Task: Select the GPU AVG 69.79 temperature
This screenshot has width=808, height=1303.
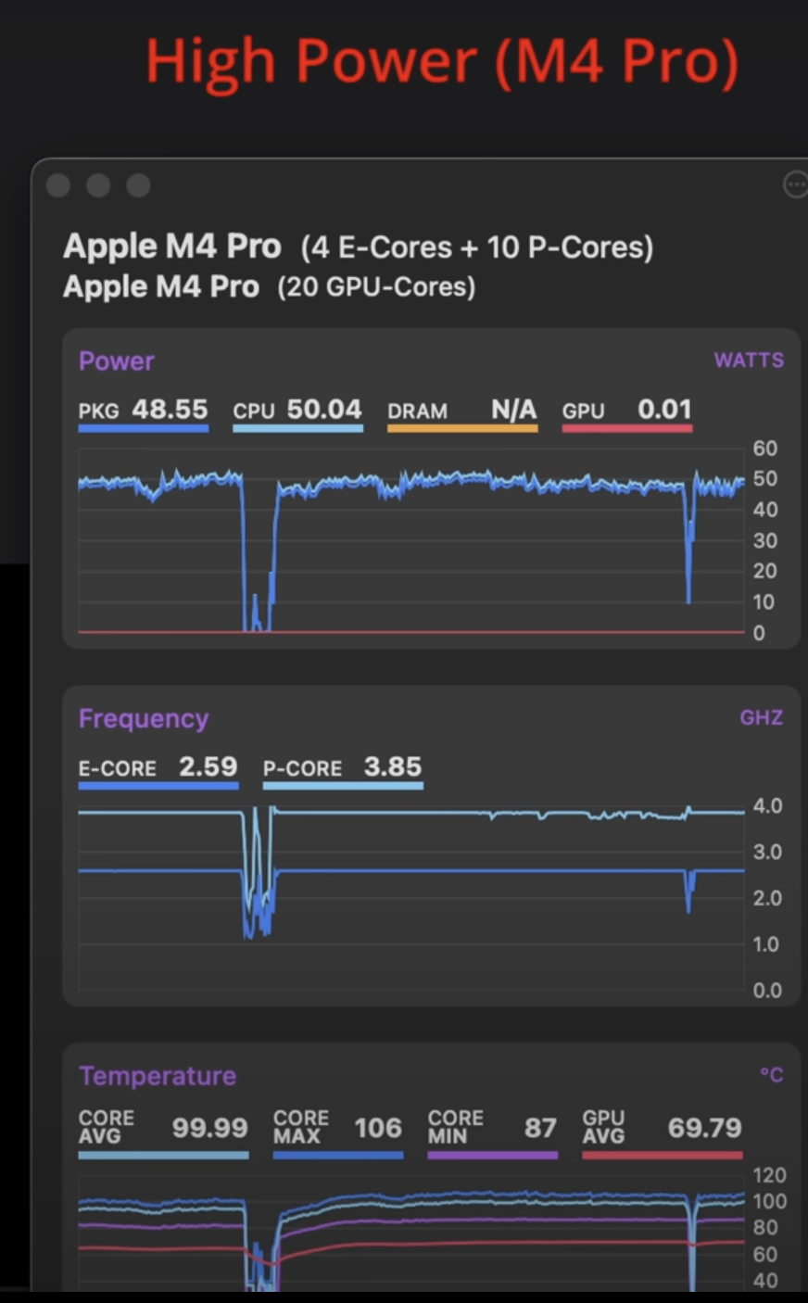Action: tap(663, 1128)
